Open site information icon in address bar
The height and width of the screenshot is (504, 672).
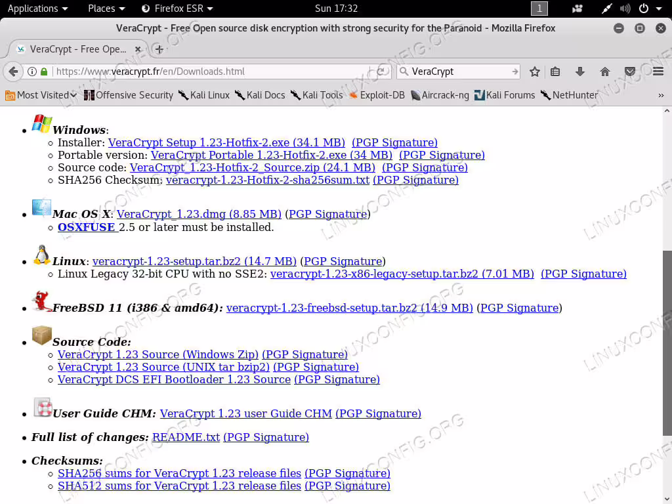coord(32,72)
